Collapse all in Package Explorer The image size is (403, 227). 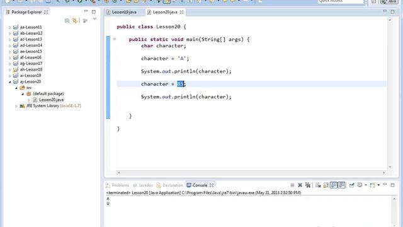[67, 21]
